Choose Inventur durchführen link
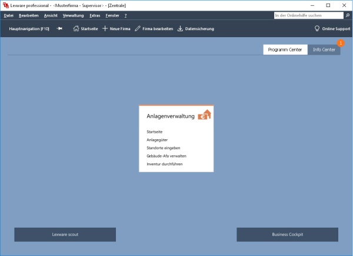353x256 pixels. [x=165, y=164]
